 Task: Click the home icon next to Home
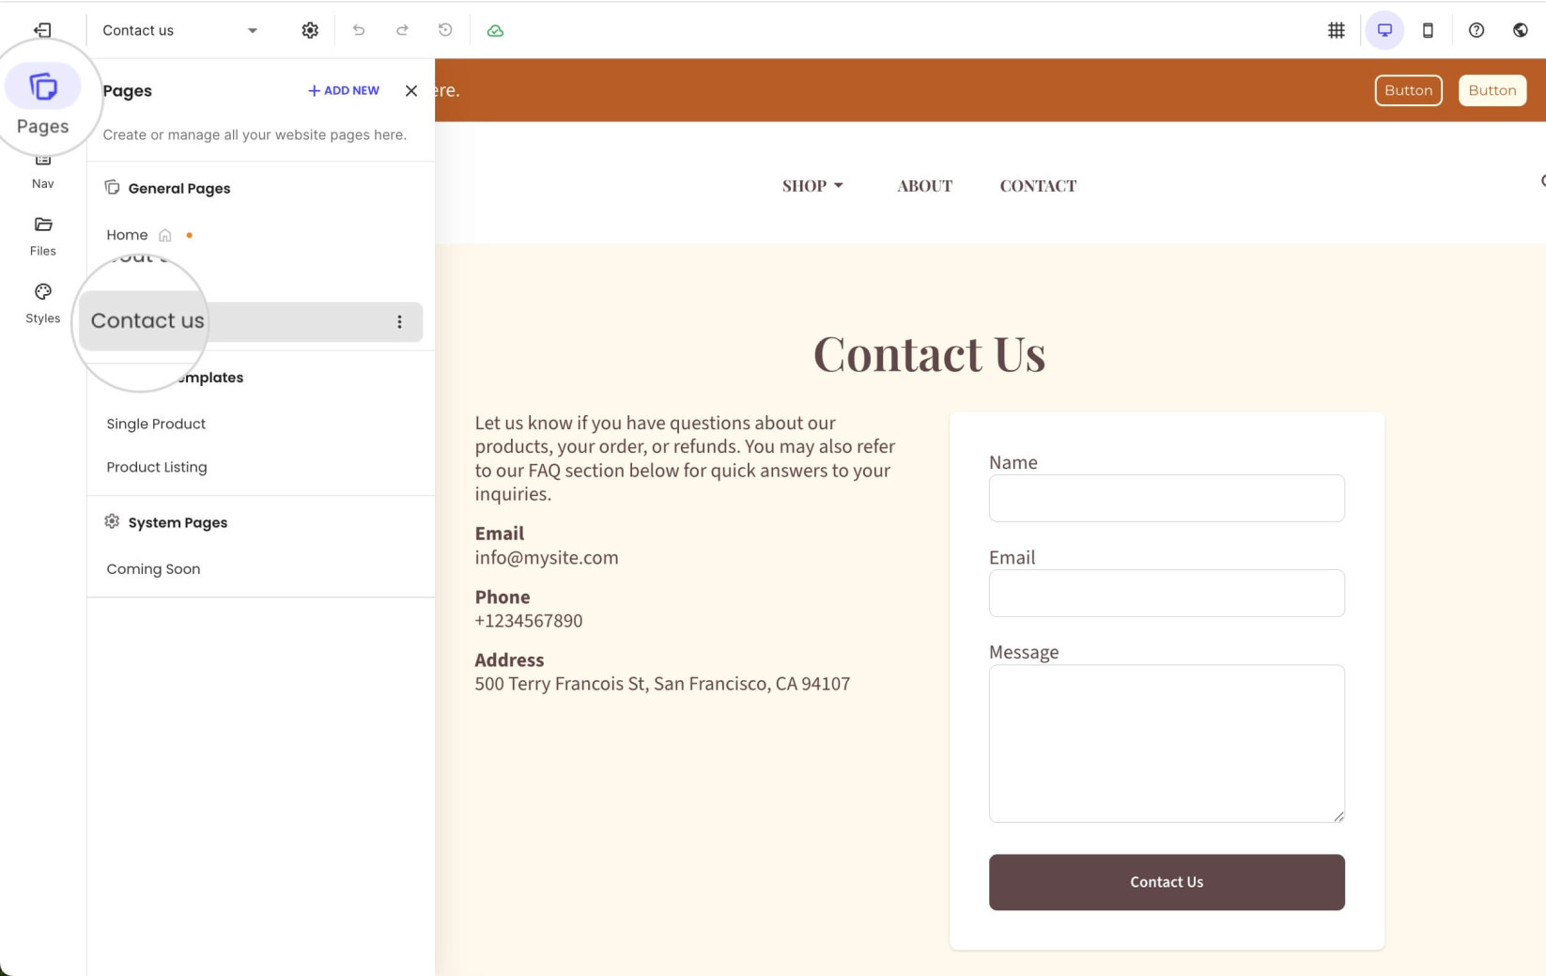pos(165,235)
